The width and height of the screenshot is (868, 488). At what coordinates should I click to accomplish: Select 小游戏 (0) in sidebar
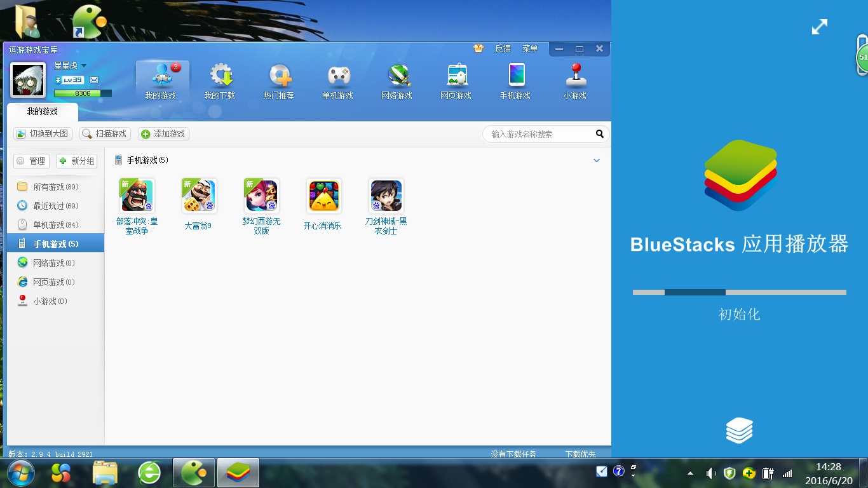click(55, 301)
